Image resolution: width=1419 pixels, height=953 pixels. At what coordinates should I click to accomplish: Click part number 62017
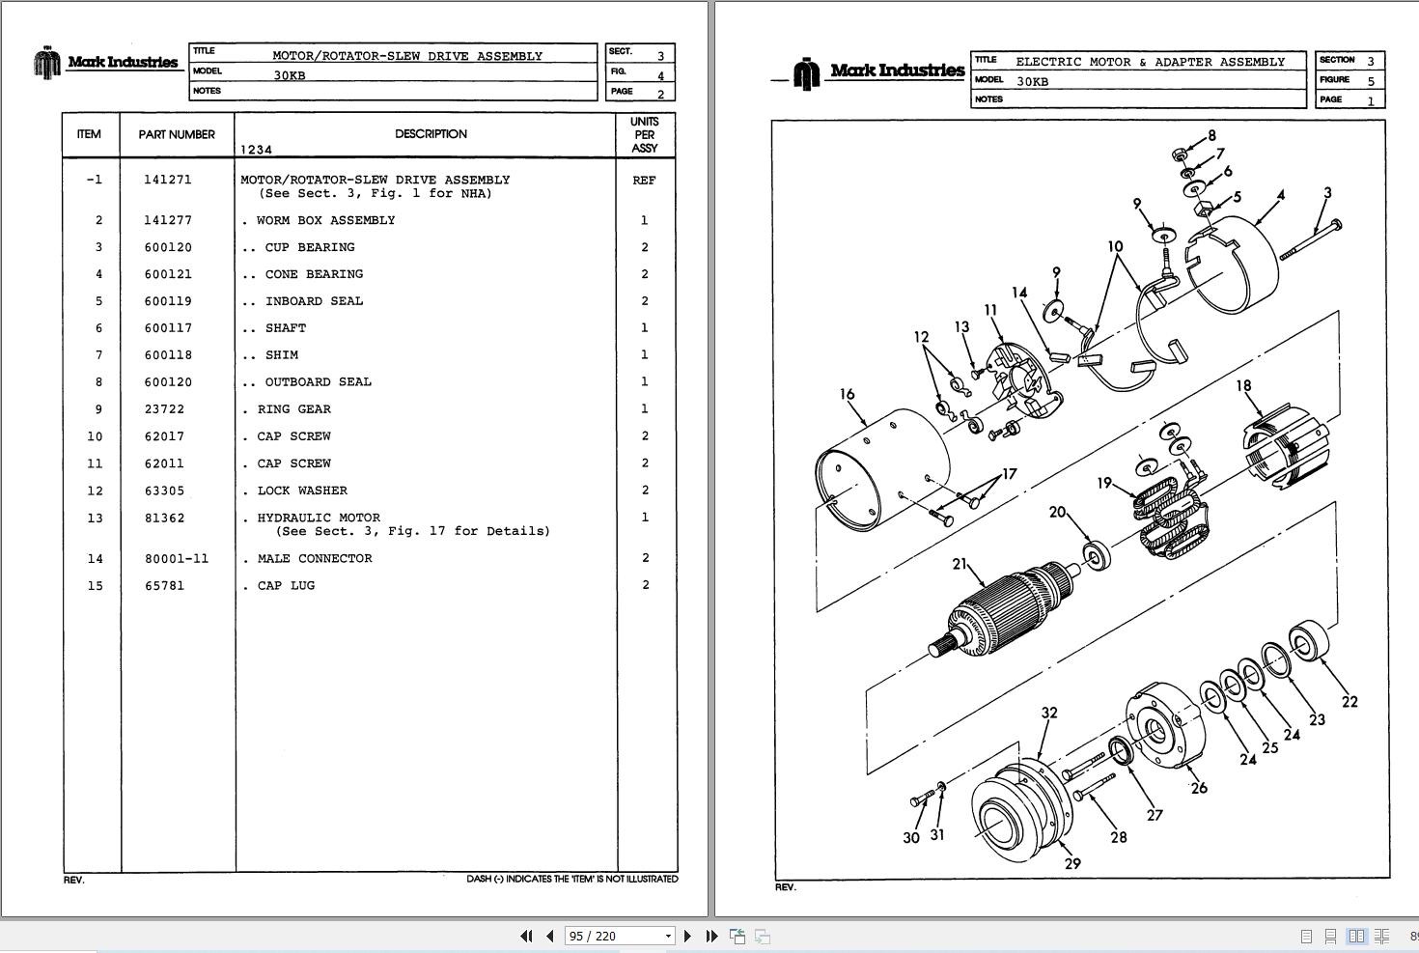164,436
